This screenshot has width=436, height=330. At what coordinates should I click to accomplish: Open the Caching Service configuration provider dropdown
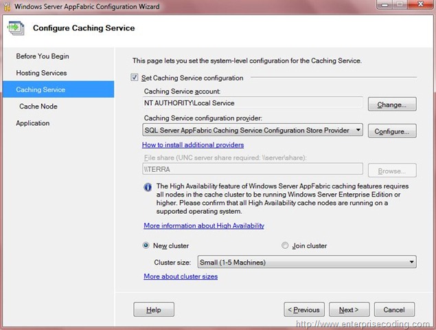click(x=253, y=130)
